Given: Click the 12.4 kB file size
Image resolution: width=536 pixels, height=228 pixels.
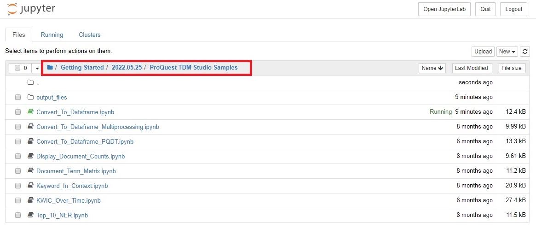Looking at the screenshot, I should tap(516, 112).
